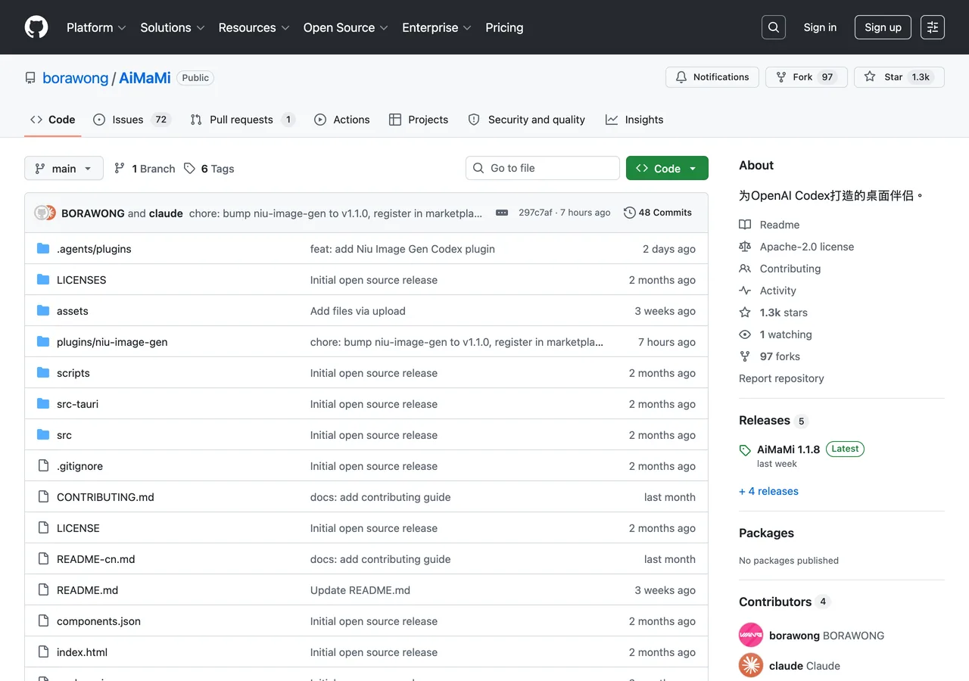This screenshot has width=969, height=681.
Task: Click the stars icon in About section
Action: tap(745, 313)
